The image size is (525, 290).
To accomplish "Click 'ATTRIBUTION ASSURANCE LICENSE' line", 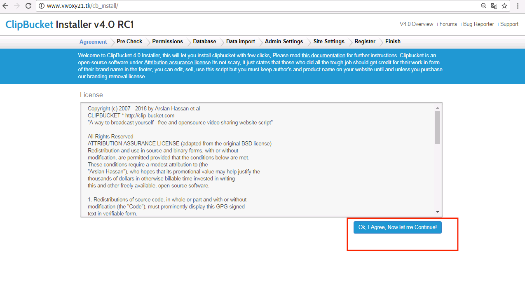I will (180, 144).
